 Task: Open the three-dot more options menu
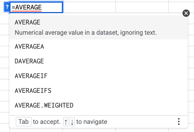179,121
